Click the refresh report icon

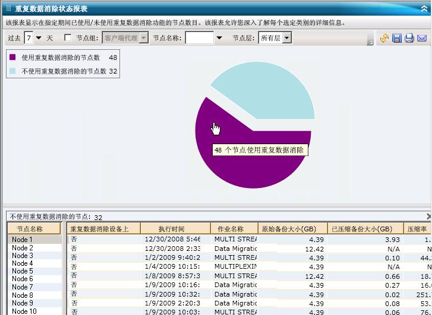coord(384,39)
